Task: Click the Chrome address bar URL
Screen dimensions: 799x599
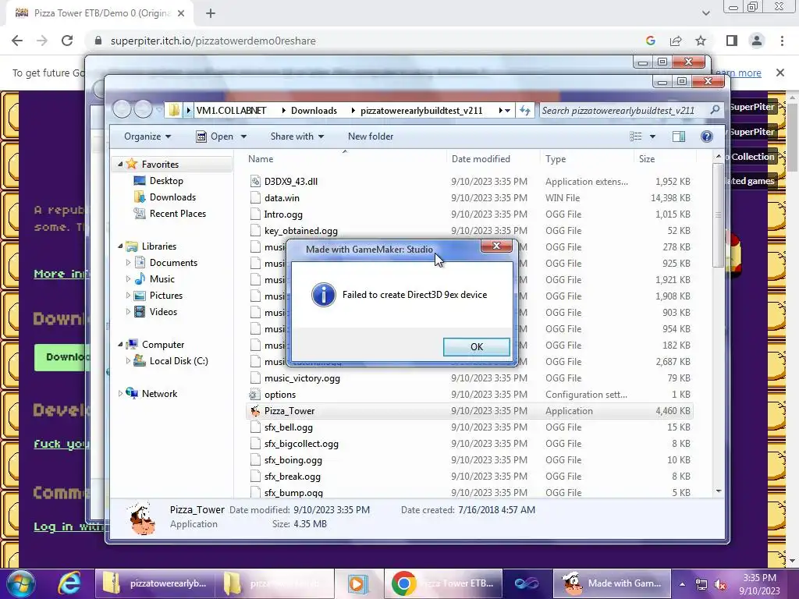Action: pyautogui.click(x=213, y=41)
